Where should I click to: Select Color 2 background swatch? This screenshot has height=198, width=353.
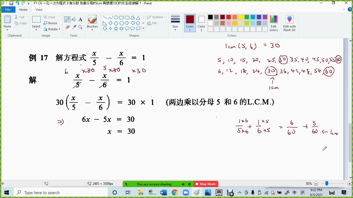coord(201,23)
